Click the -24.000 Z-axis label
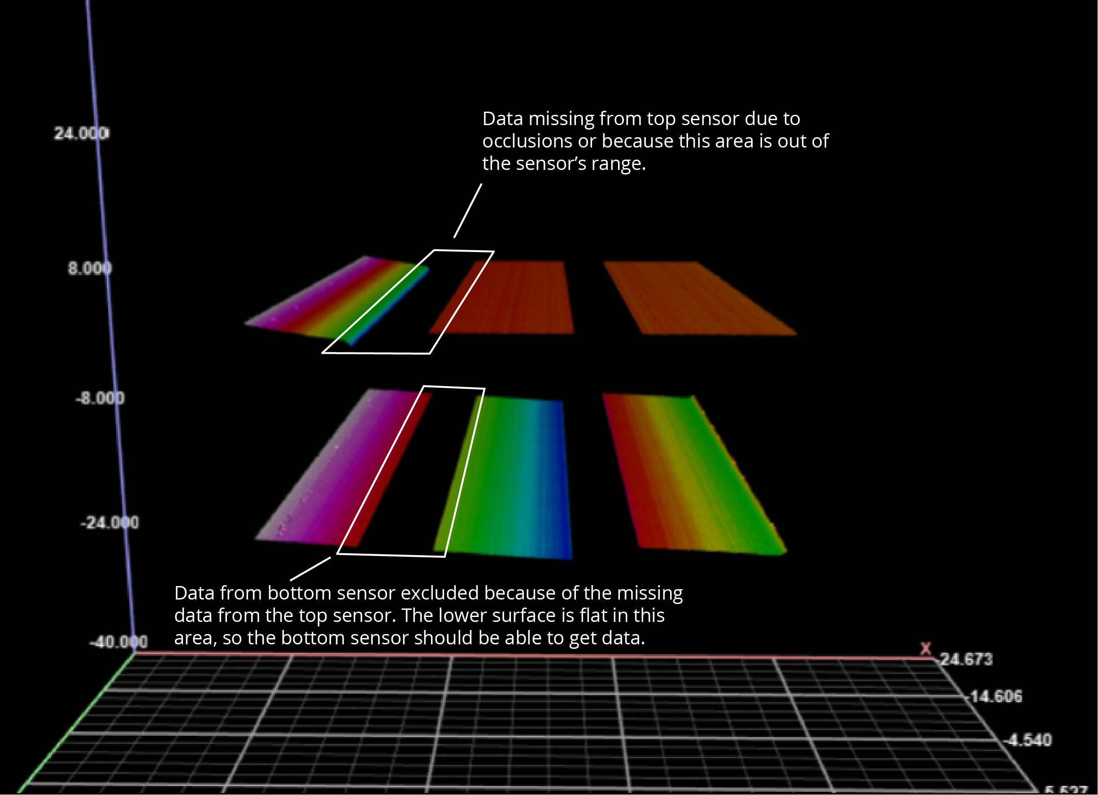This screenshot has width=1098, height=795. click(x=110, y=522)
